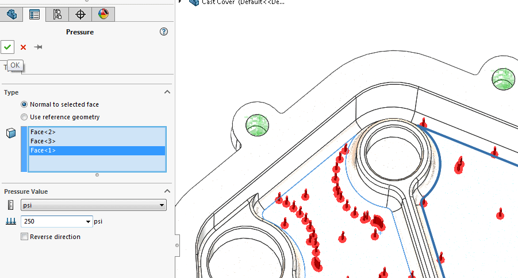Select Normal to selected face option
This screenshot has height=278, width=518.
[24, 104]
